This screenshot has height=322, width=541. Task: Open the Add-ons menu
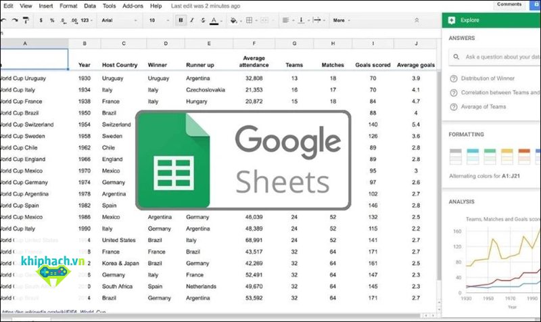[133, 6]
